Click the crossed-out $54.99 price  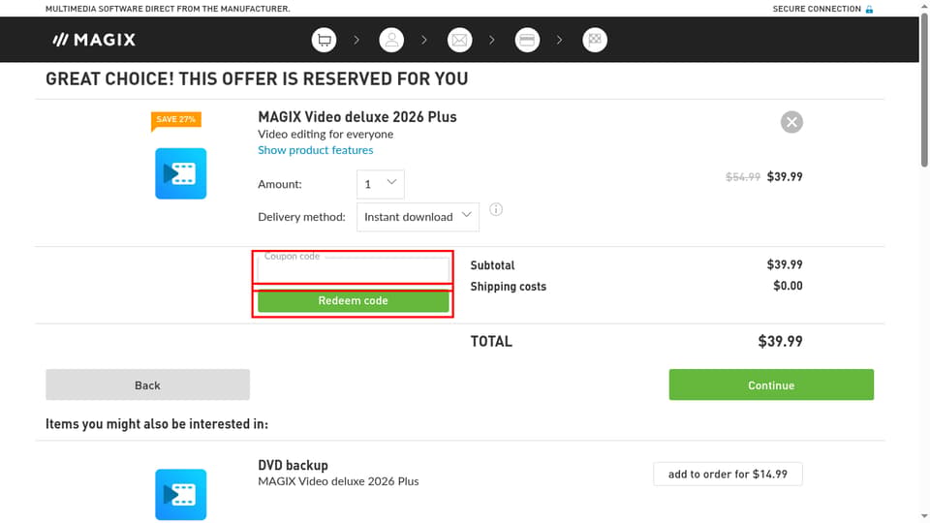click(x=743, y=176)
